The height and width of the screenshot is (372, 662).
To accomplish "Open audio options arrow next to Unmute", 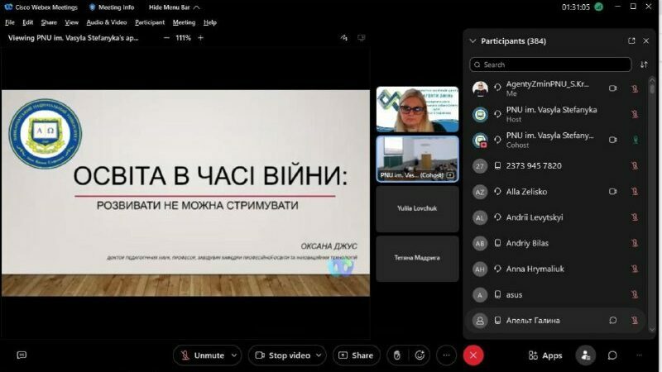I will click(234, 355).
